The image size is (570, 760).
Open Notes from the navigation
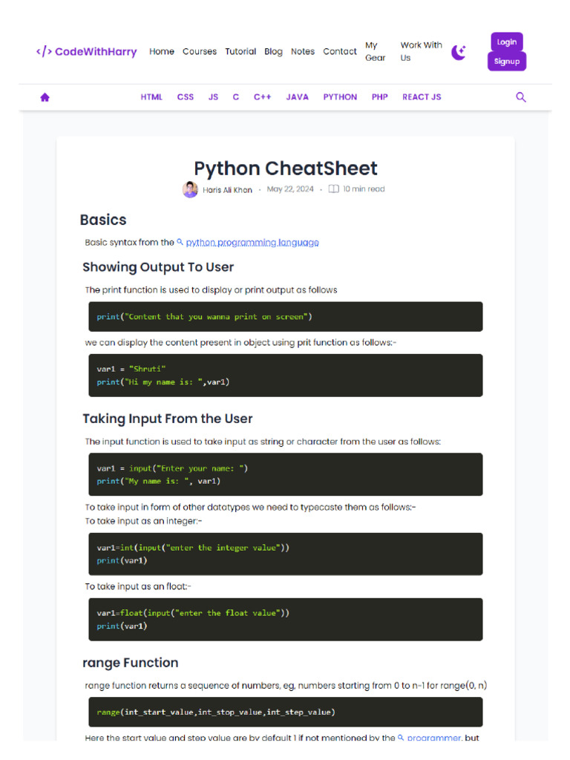[303, 52]
